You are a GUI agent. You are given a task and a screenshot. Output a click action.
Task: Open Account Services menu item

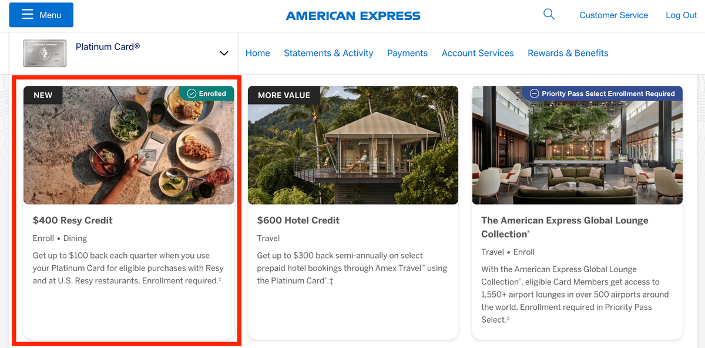point(478,53)
